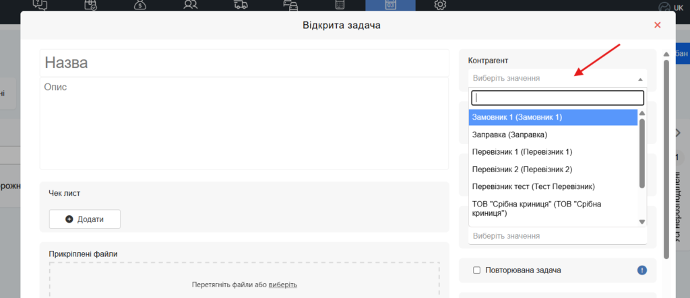The image size is (690, 298).
Task: Open the package orders icon in top bar
Action: (91, 5)
